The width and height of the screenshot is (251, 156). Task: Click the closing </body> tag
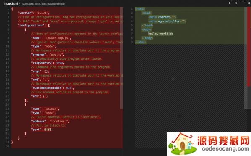tap(147, 38)
